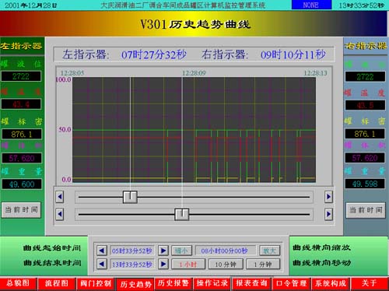This screenshot has width=389, height=291.
Task: Open the 阀门控制 valve control tab
Action: 96,283
